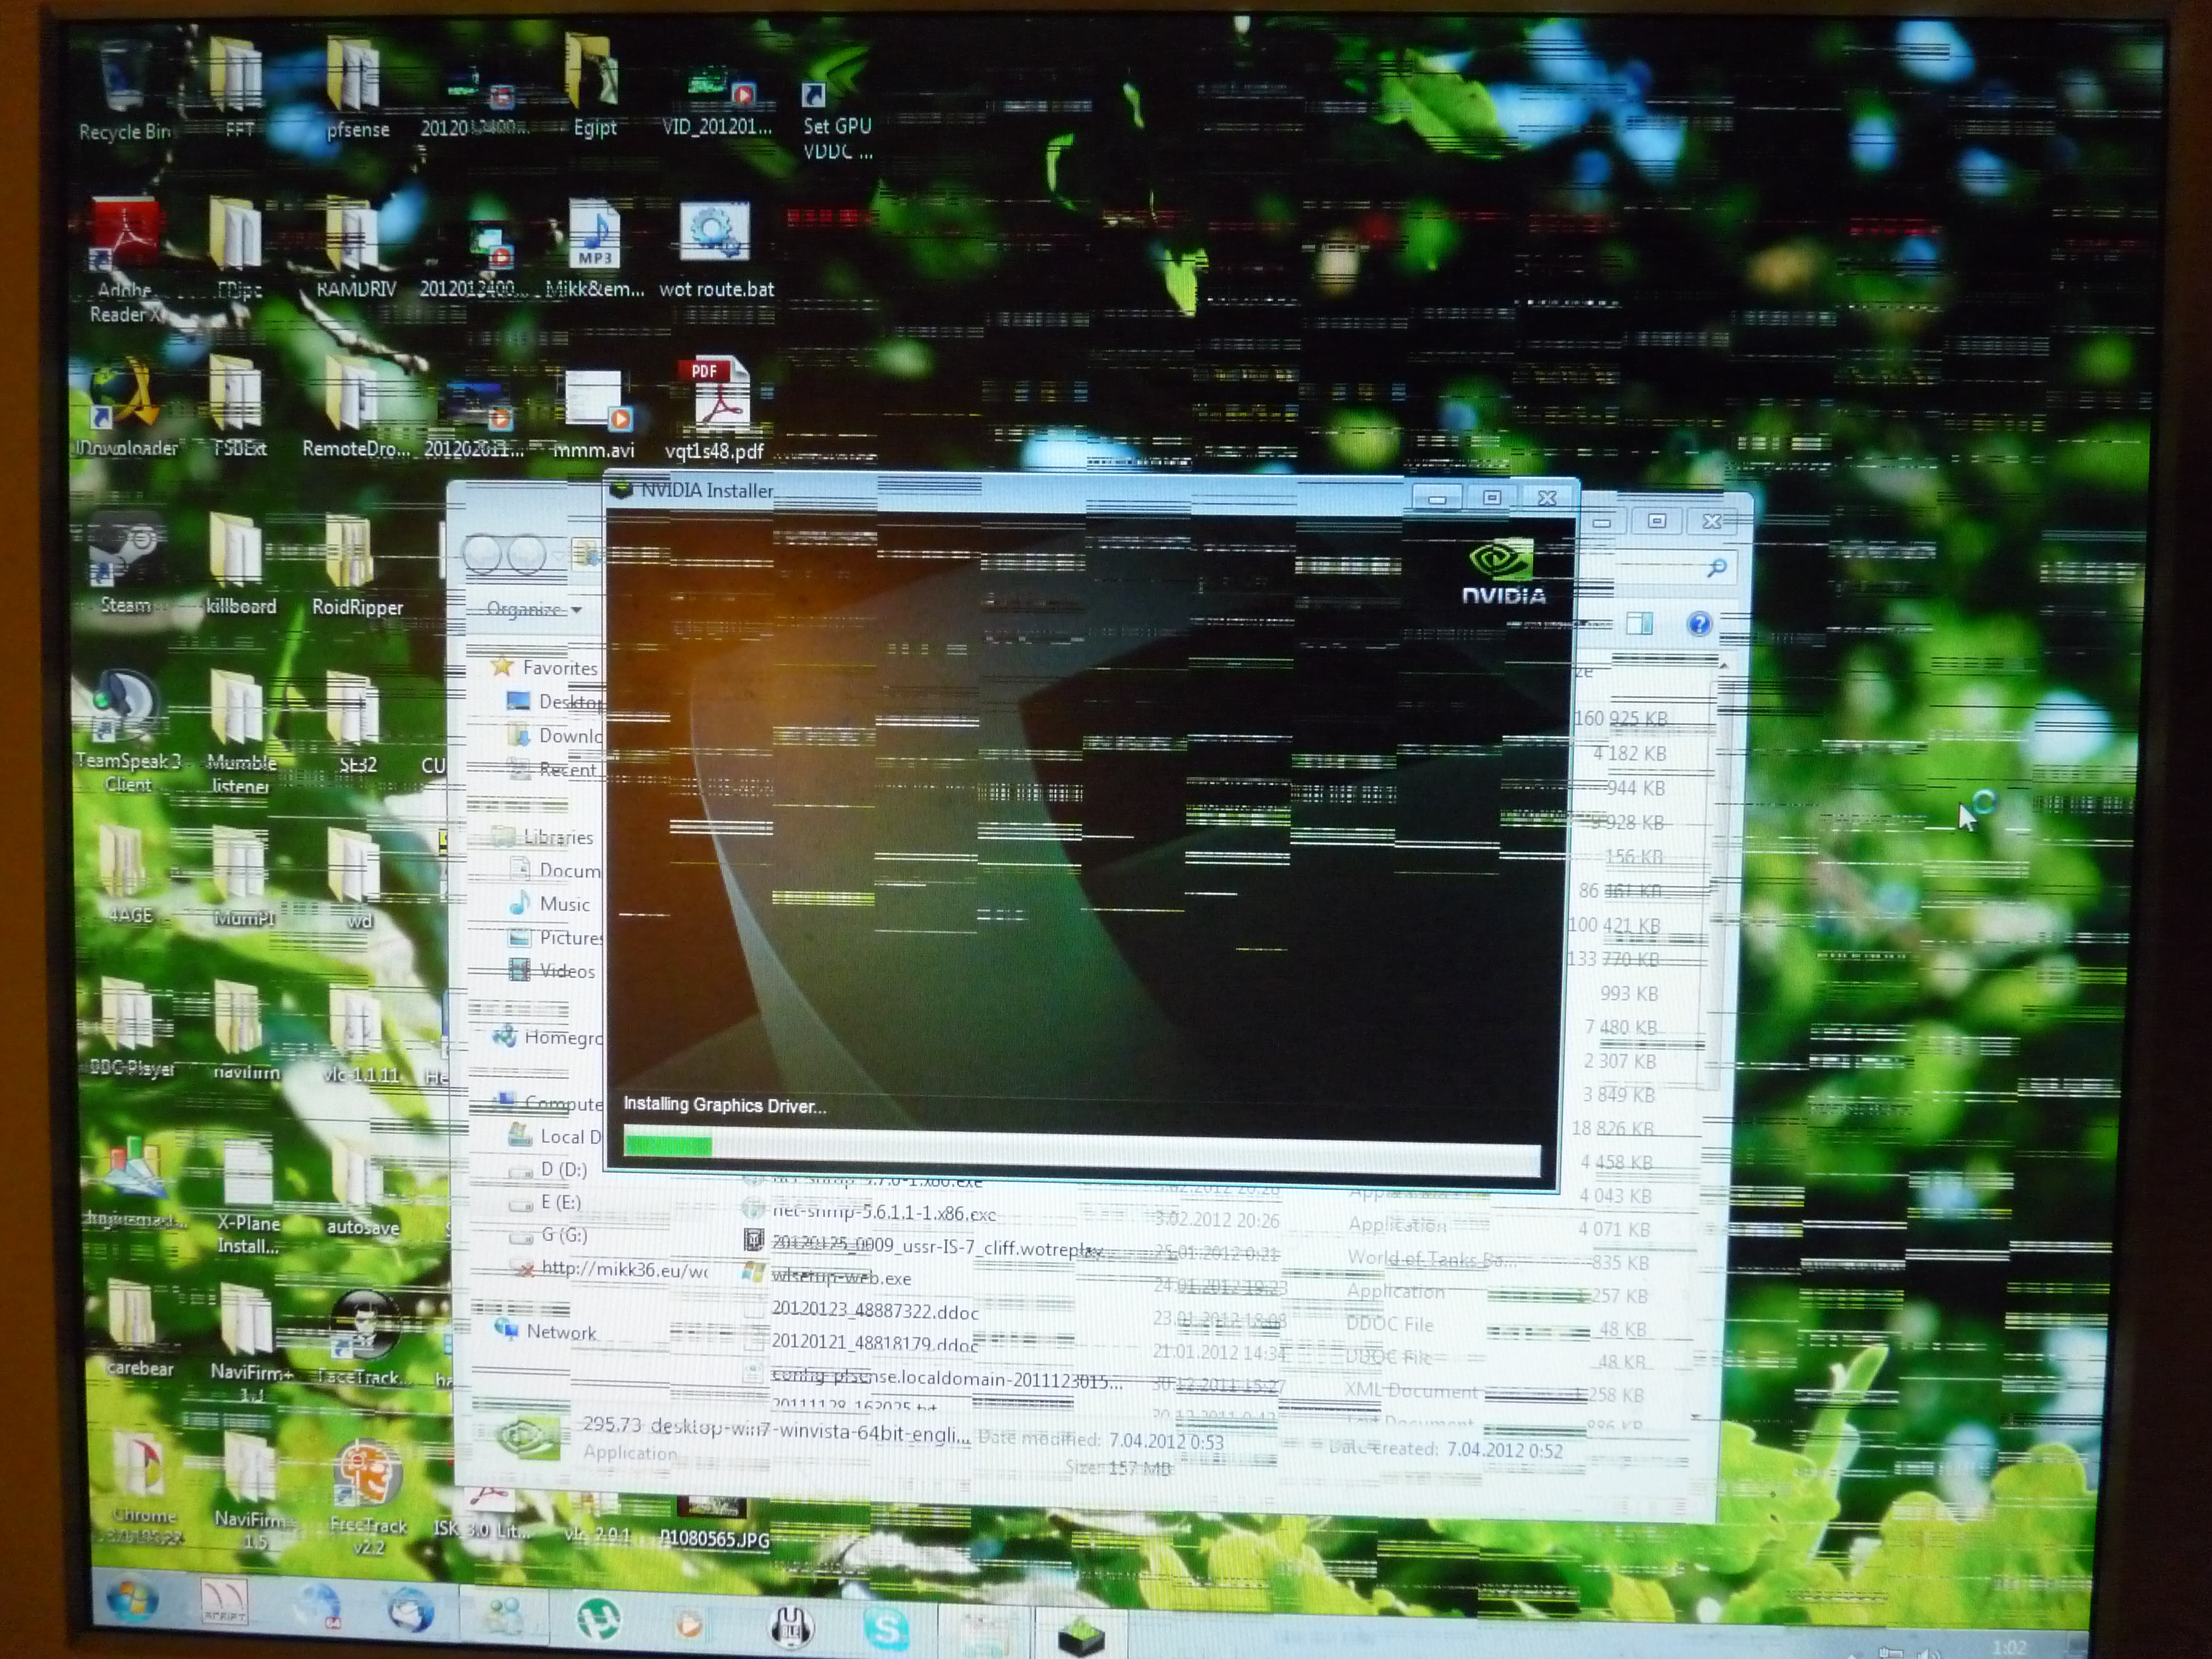Viewport: 2212px width, 1659px height.
Task: Select the Network tree item
Action: click(x=560, y=1332)
